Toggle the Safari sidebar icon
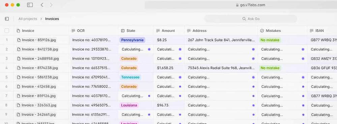337x124 pixels. 30,5
